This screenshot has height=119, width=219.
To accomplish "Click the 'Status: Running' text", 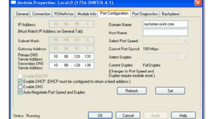I will click(27, 116).
